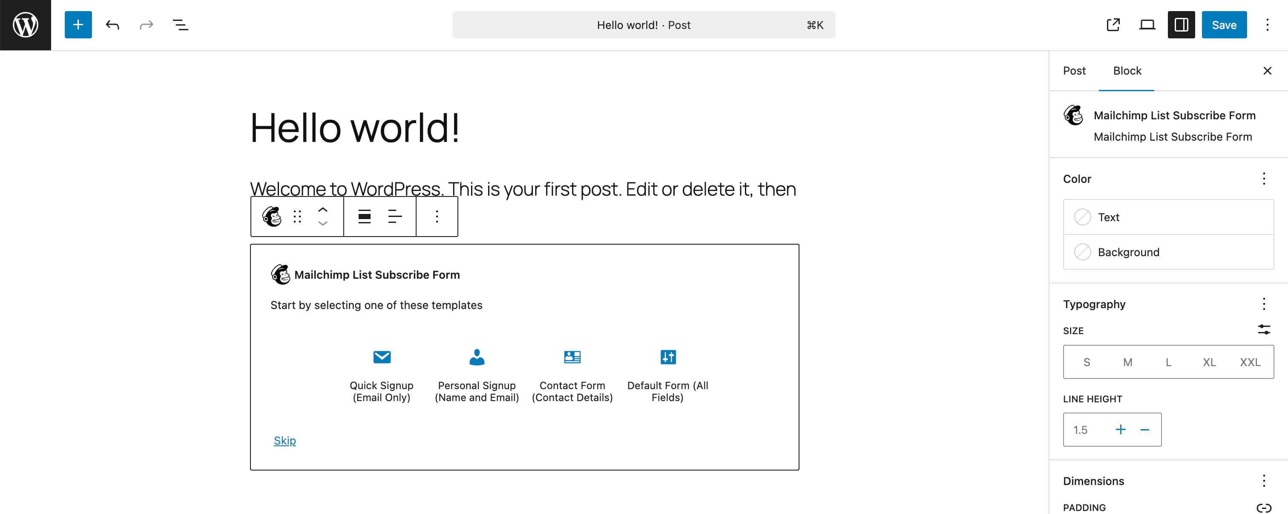Select font size XL
This screenshot has width=1288, height=514.
point(1209,362)
